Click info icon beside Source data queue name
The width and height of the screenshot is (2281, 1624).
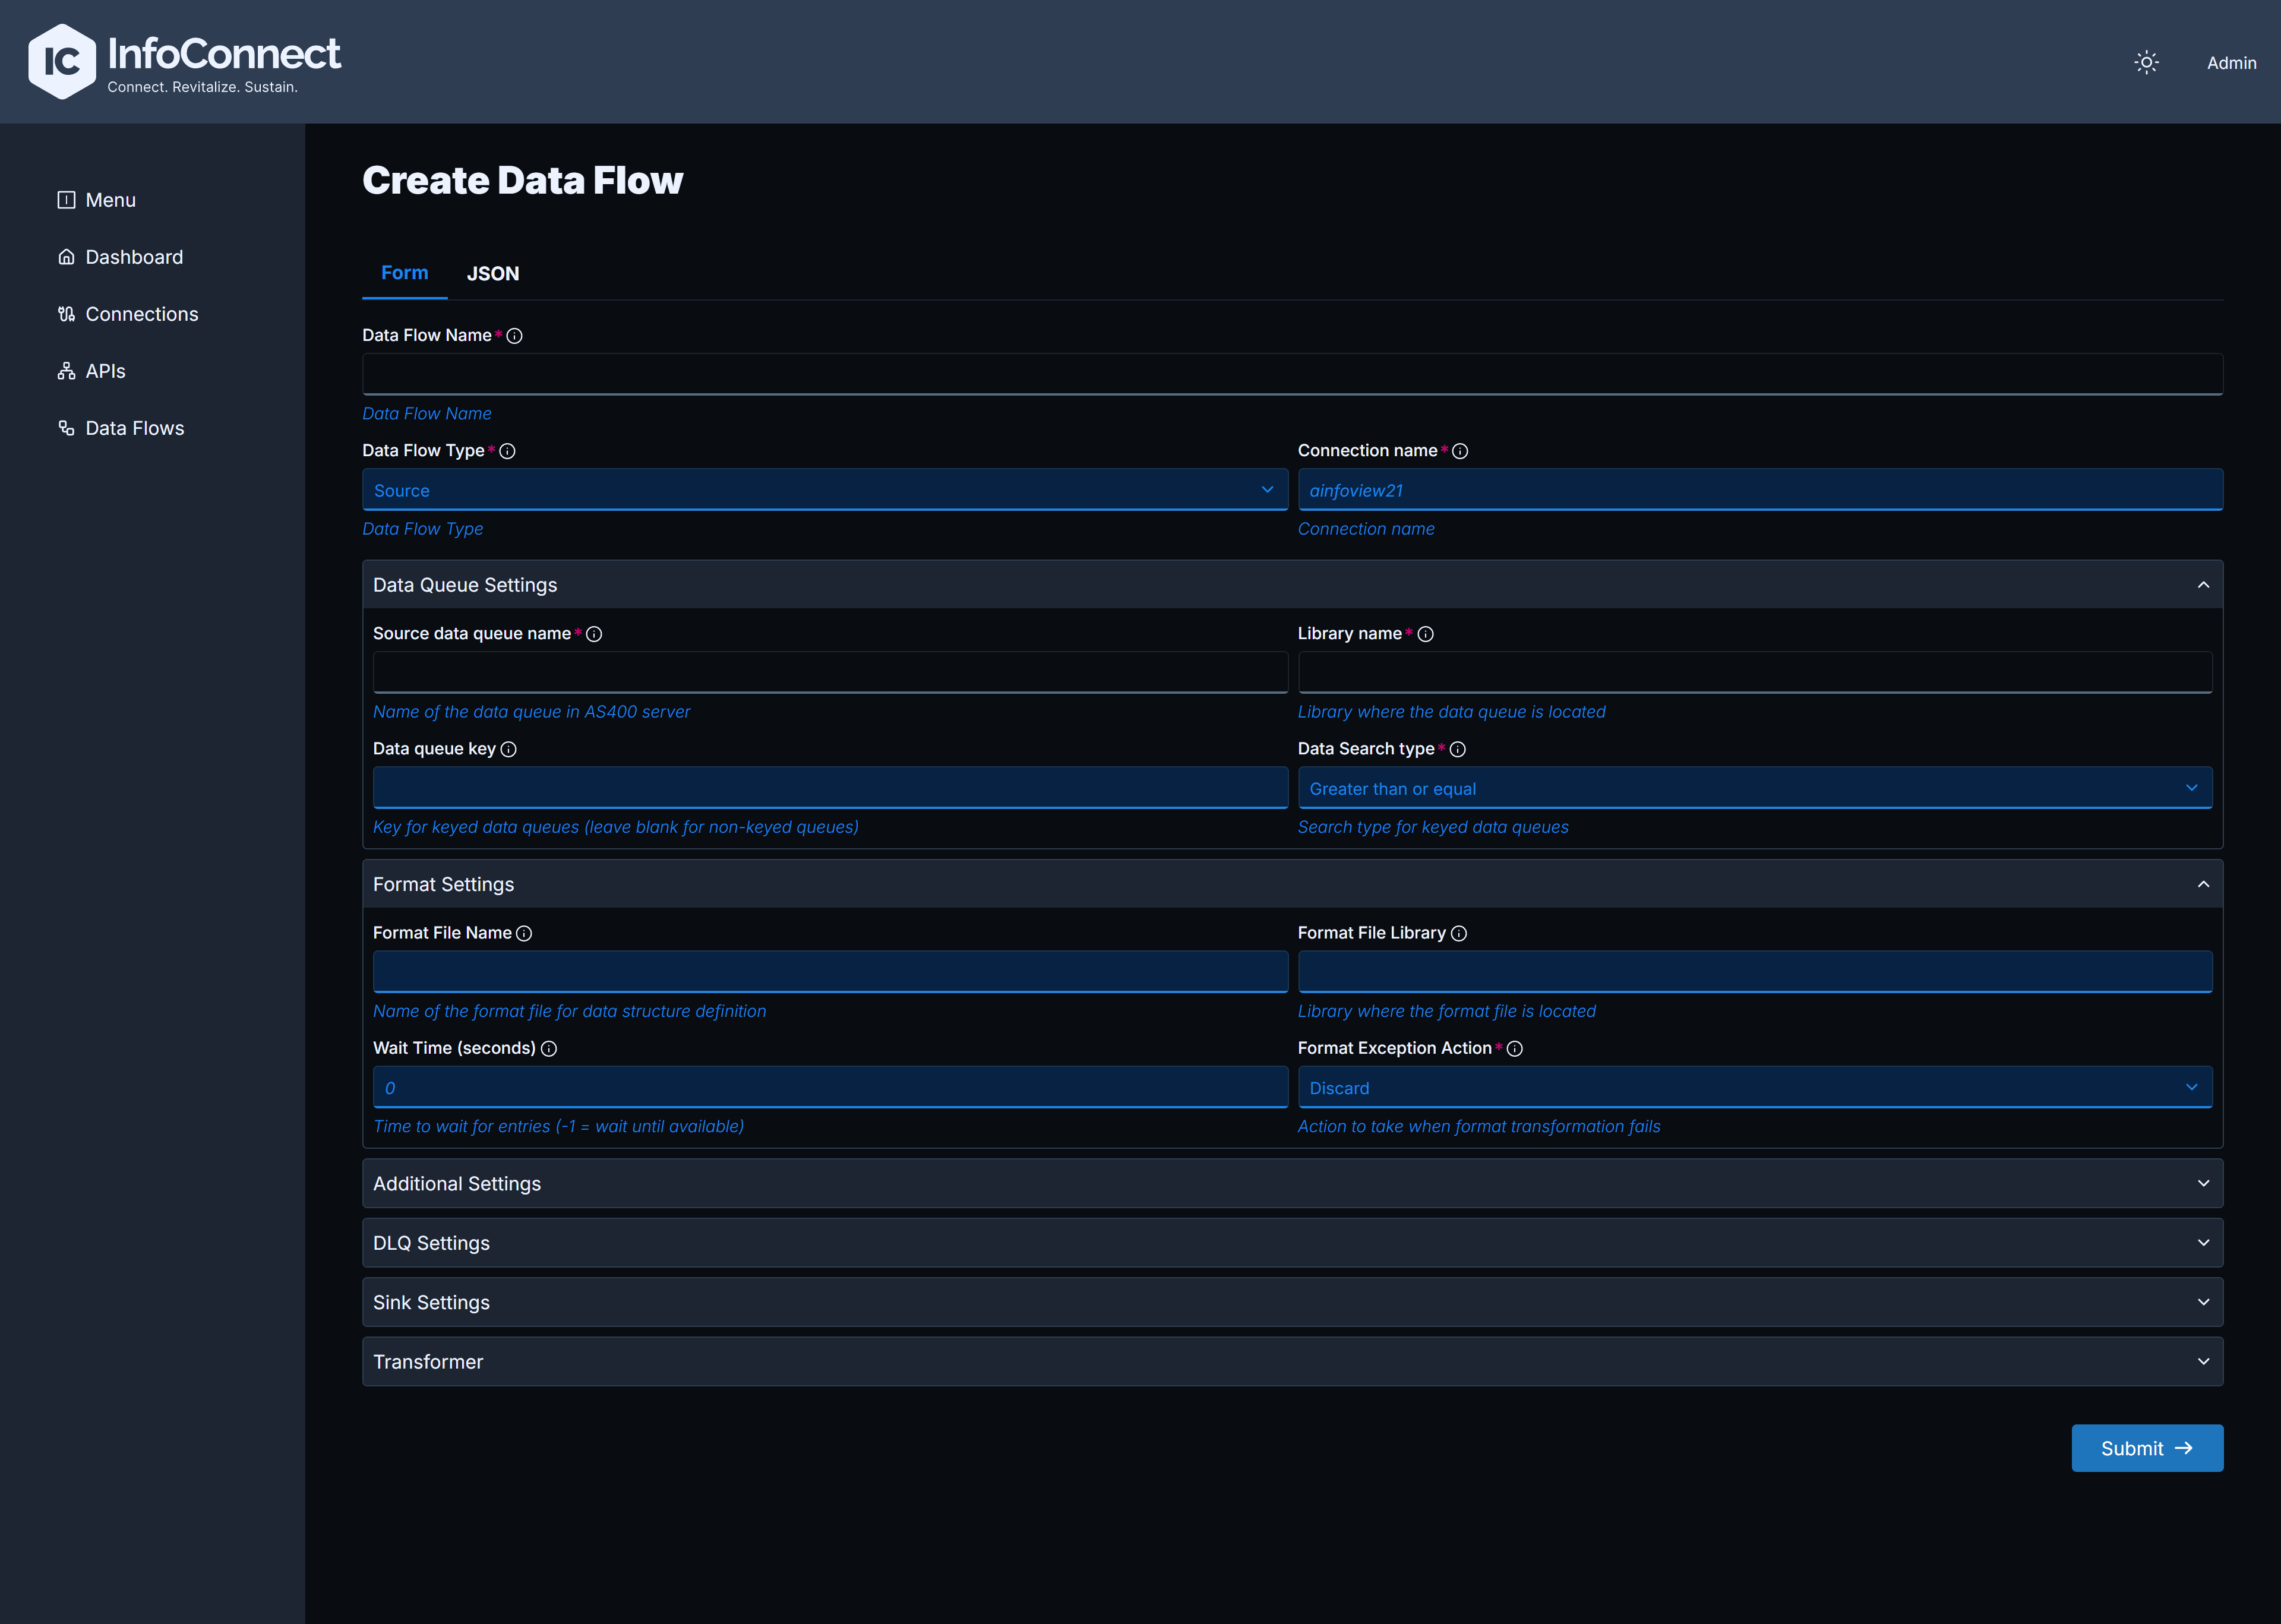point(594,634)
